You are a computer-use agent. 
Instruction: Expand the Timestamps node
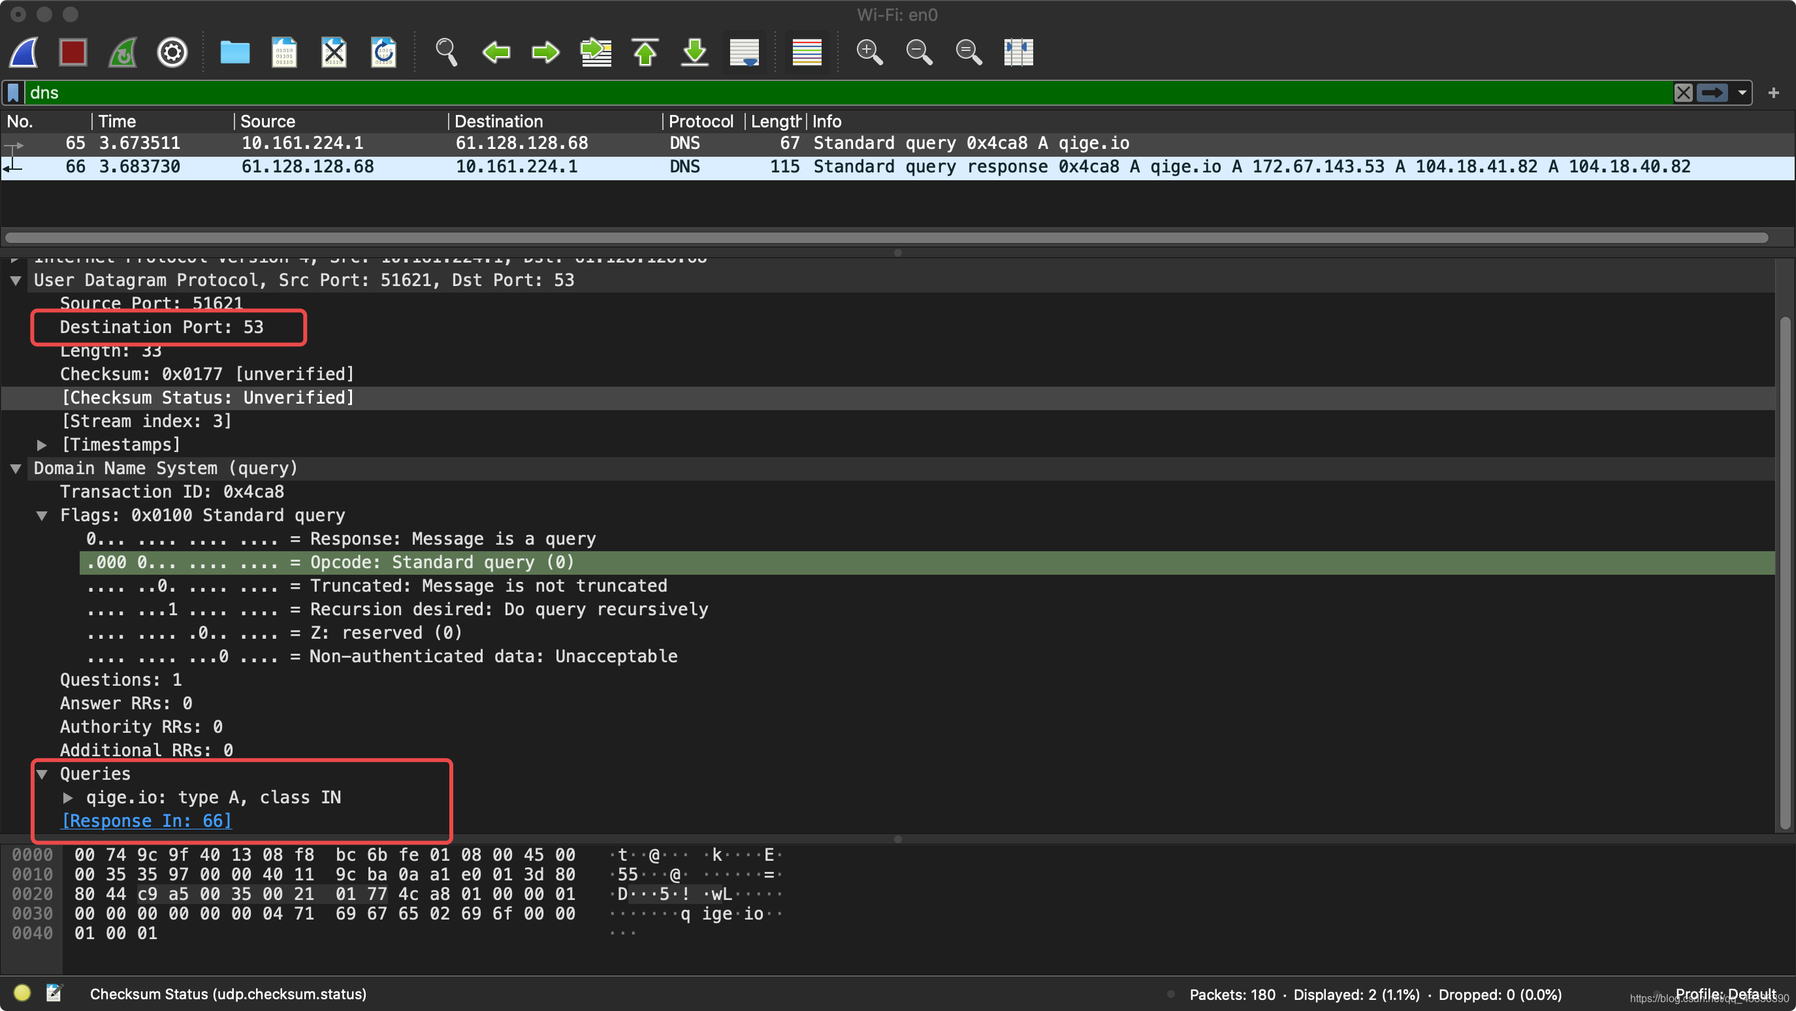(42, 445)
